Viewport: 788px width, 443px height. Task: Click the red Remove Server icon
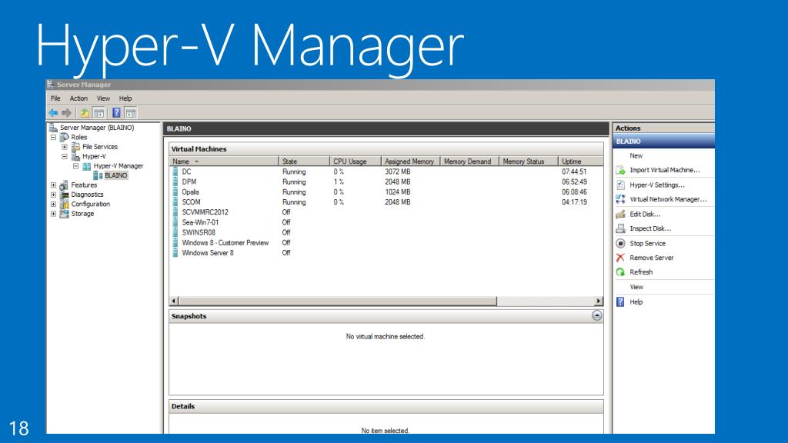click(621, 258)
